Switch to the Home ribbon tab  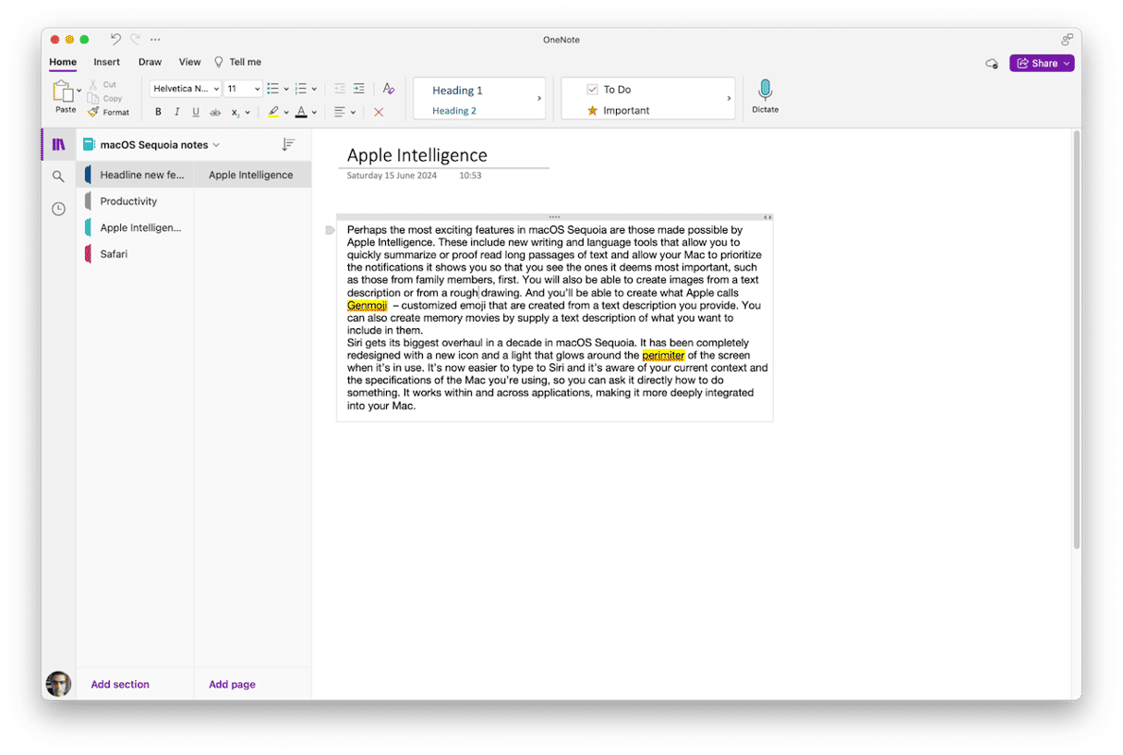pos(63,62)
